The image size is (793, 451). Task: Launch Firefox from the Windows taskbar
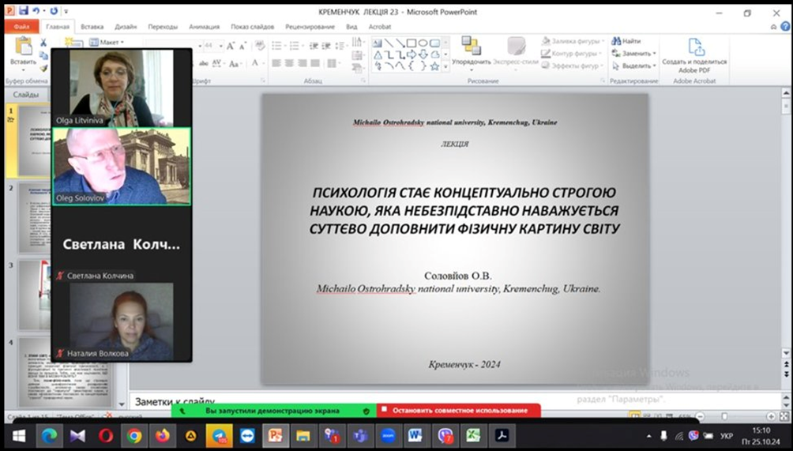point(163,435)
